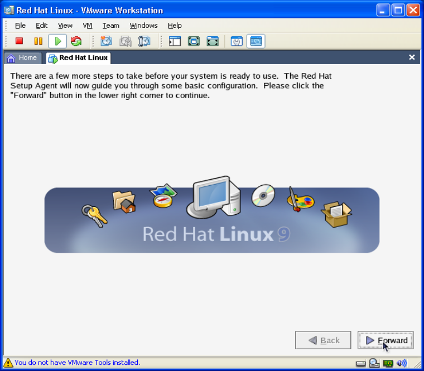Click the Forward button to continue

[386, 340]
